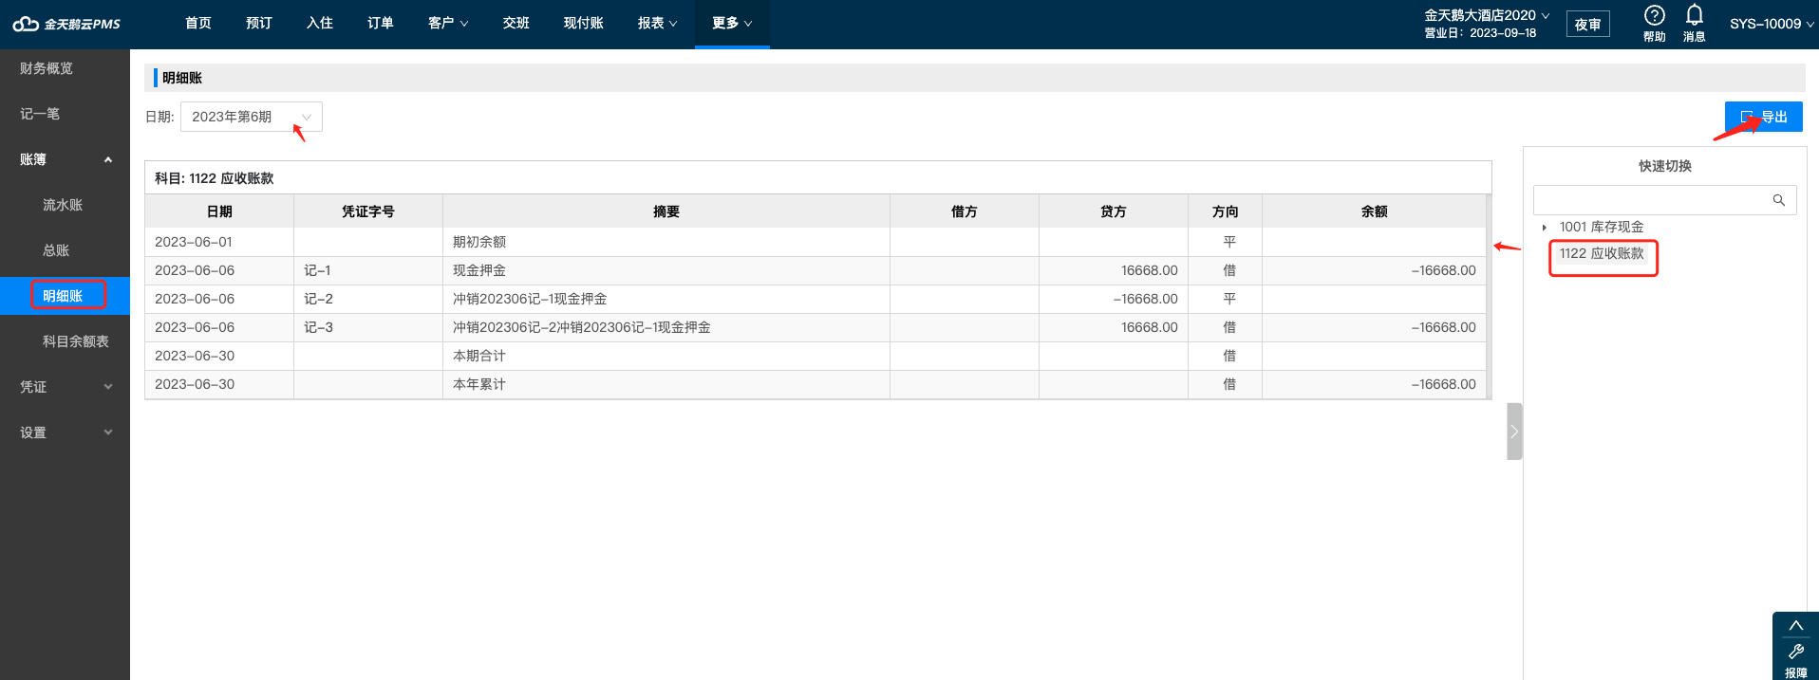This screenshot has width=1819, height=680.
Task: Open the SYS-10009 user menu
Action: coord(1772,24)
